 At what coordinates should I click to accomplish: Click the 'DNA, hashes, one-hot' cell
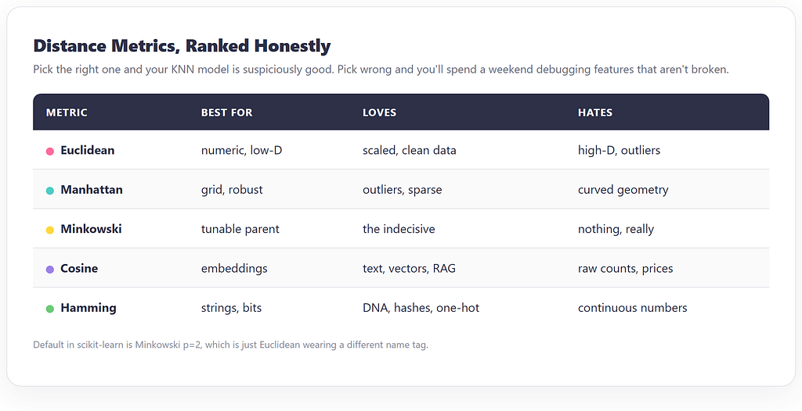421,307
